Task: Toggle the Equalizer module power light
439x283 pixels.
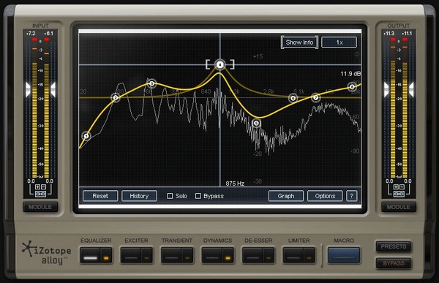Action: click(x=106, y=255)
